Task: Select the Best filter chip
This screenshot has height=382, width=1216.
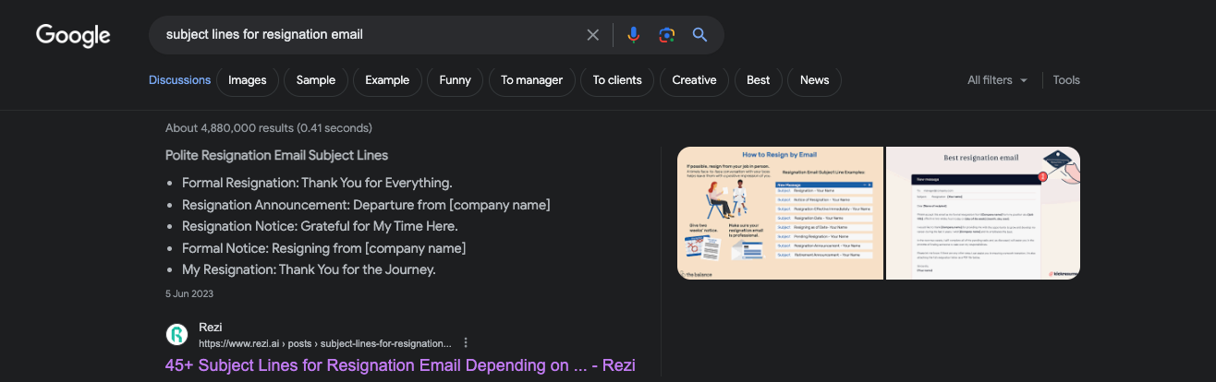Action: (x=759, y=80)
